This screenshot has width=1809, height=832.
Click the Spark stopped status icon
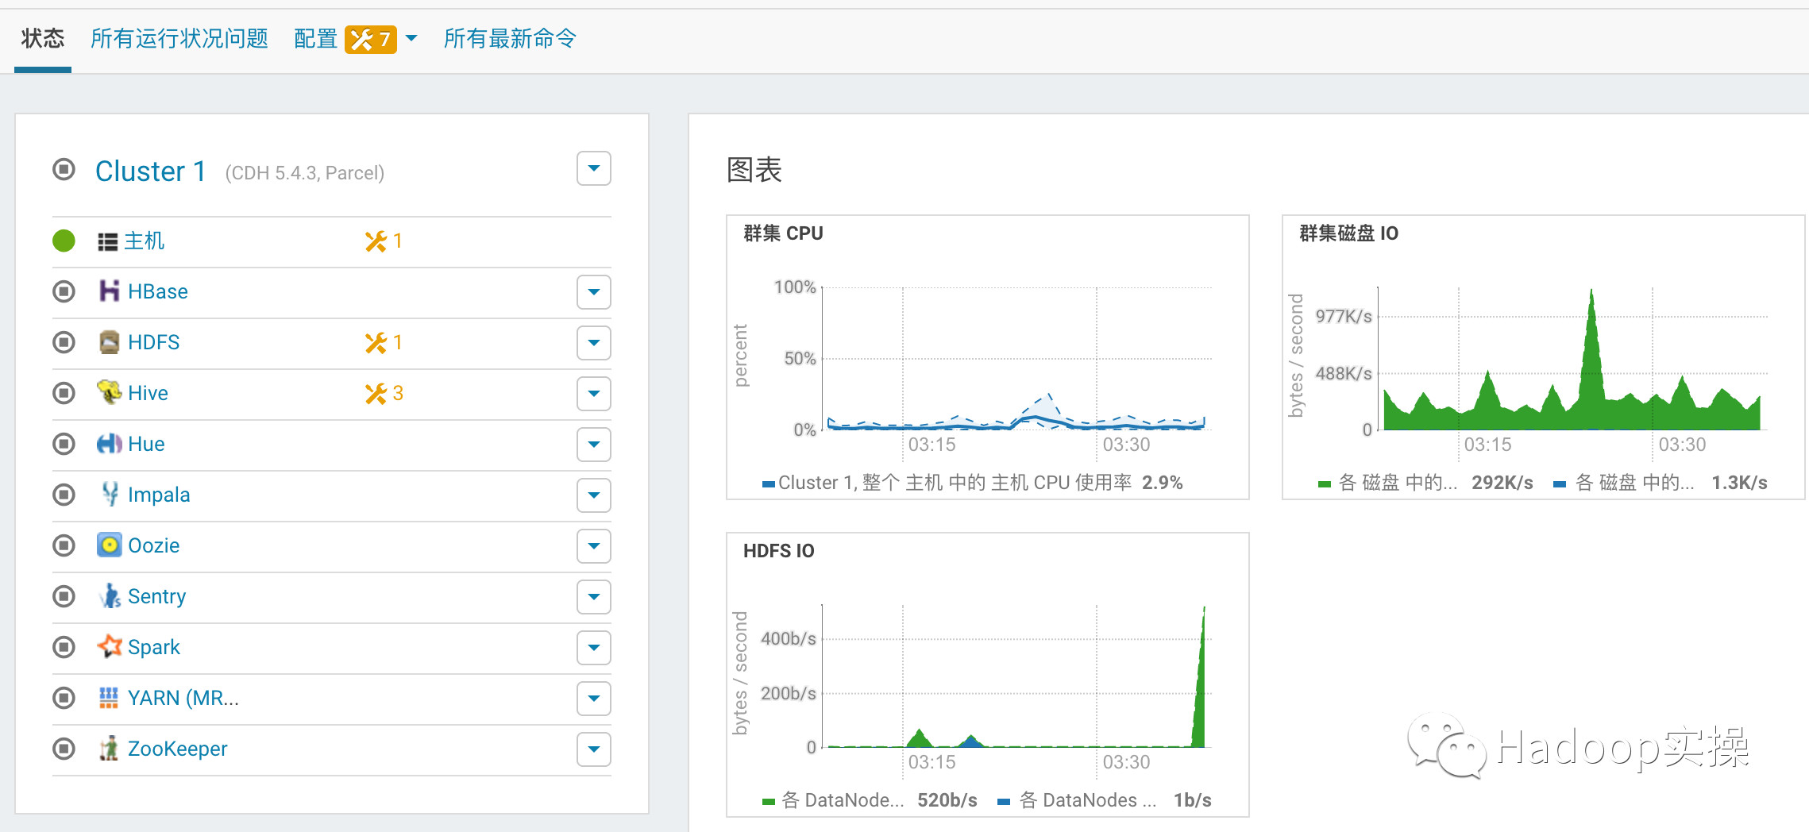[x=64, y=647]
